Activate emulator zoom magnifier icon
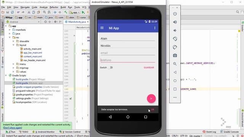The height and width of the screenshot is (137, 244). pos(175,64)
